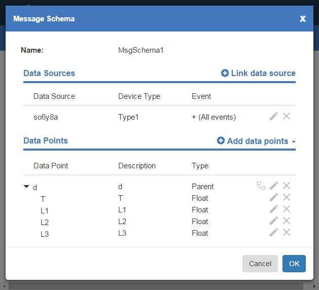Delete the parent data point d

[287, 186]
